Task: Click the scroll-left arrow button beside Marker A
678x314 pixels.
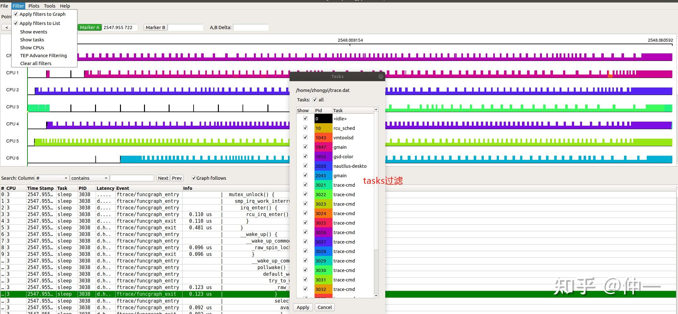Action: tap(7, 27)
